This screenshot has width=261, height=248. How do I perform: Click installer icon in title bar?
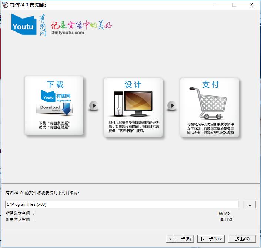point(5,5)
